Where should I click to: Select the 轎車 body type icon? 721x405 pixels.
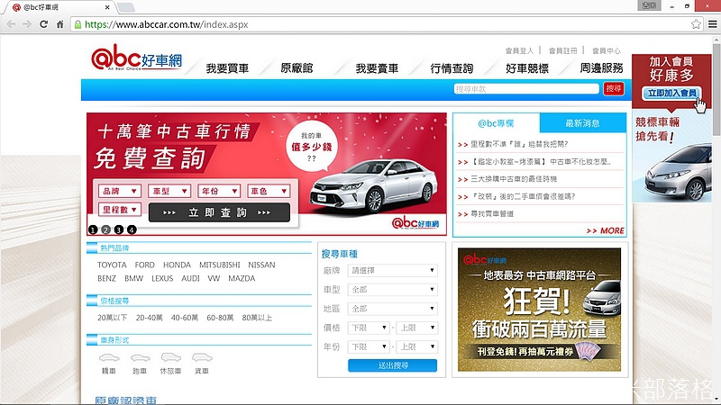tap(109, 357)
